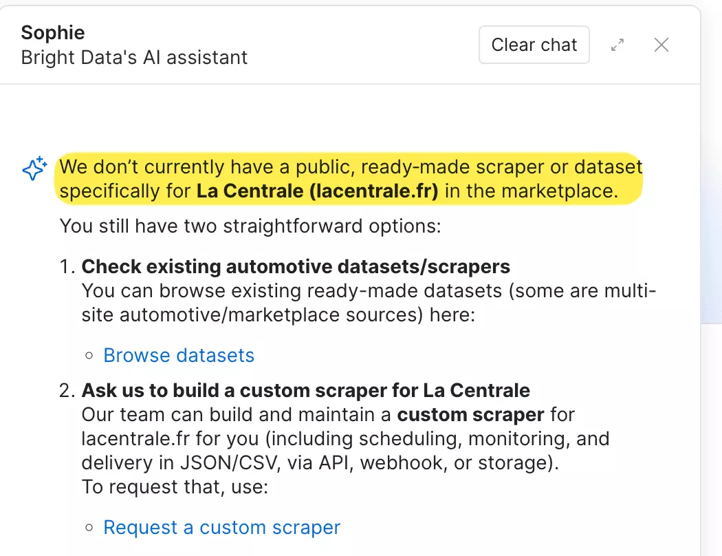Image resolution: width=722 pixels, height=556 pixels.
Task: Click the Clear chat button
Action: point(534,45)
